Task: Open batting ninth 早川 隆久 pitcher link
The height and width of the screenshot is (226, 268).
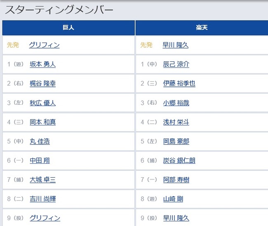Action: pos(176,218)
